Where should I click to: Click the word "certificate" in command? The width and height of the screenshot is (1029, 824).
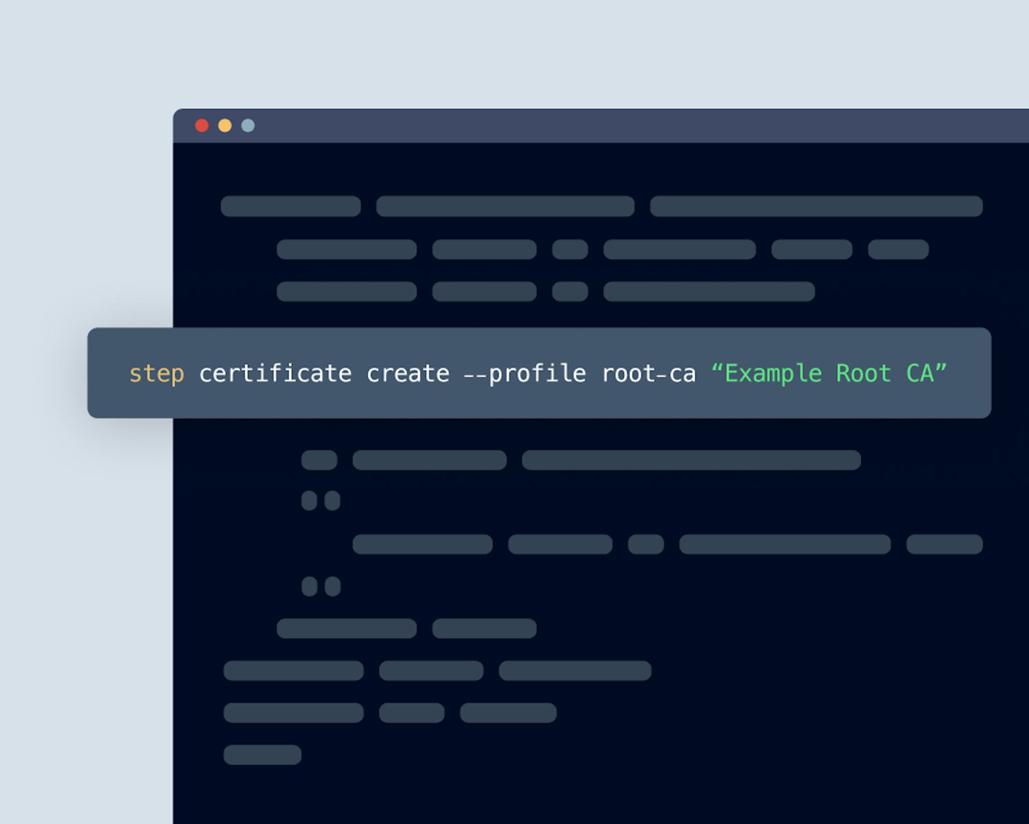point(275,374)
